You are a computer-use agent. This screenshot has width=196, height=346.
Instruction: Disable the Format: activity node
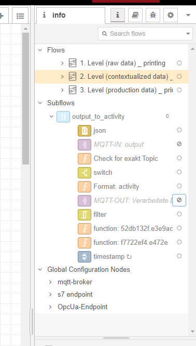[x=179, y=186]
